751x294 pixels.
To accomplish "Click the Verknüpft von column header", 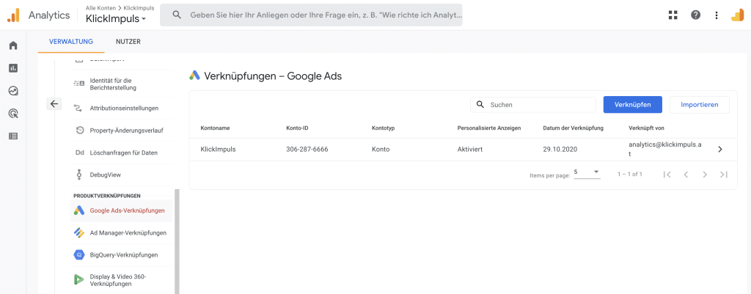I will click(646, 128).
